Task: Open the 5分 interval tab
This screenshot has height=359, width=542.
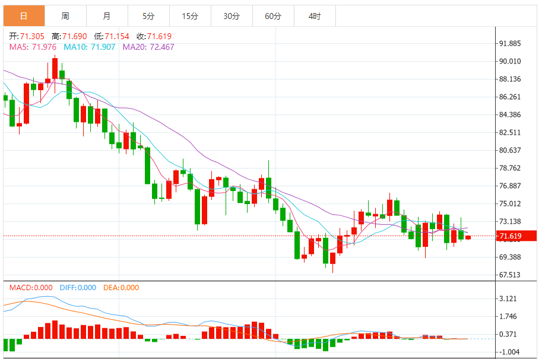Action: tap(148, 16)
